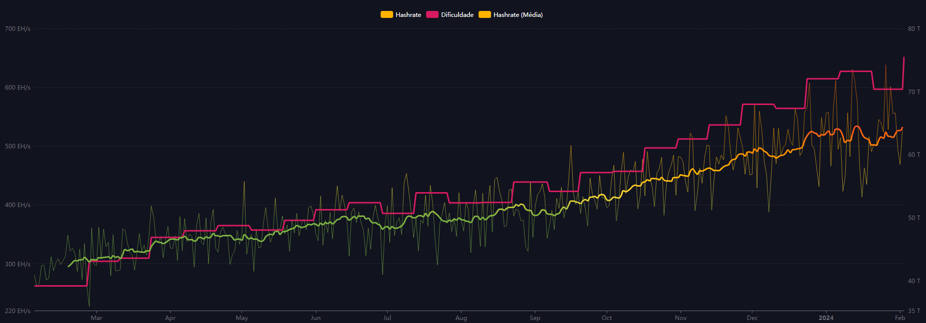Select the Jul label on the time axis
This screenshot has height=323, width=926.
click(x=387, y=318)
